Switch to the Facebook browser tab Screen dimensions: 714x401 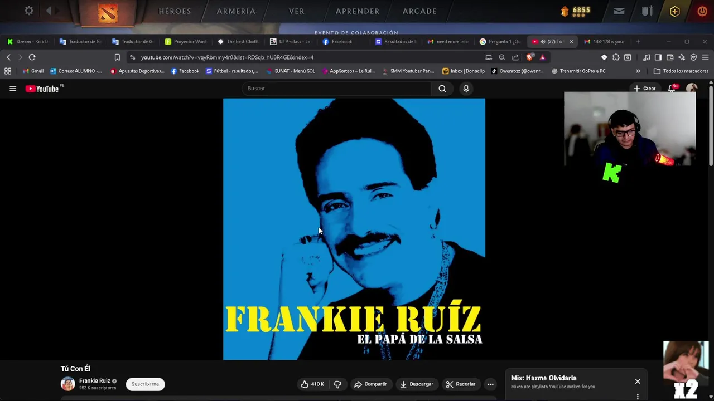pyautogui.click(x=343, y=41)
